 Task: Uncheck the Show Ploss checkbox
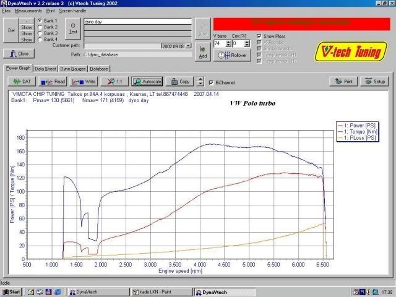pos(259,37)
